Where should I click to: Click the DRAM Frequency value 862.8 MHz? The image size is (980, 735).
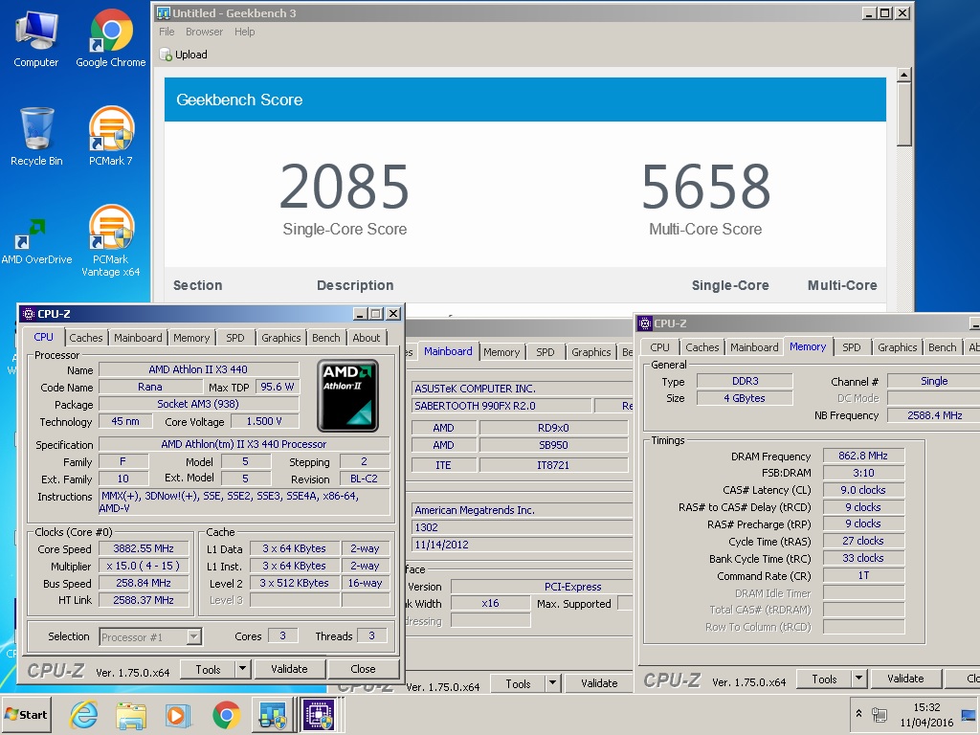(x=863, y=456)
